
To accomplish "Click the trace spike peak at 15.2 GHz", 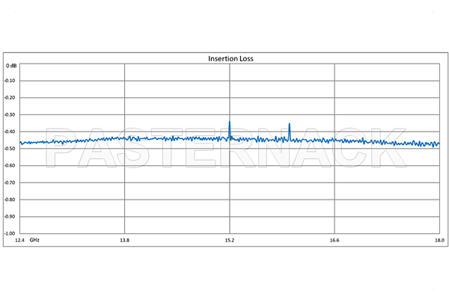I will pos(230,120).
